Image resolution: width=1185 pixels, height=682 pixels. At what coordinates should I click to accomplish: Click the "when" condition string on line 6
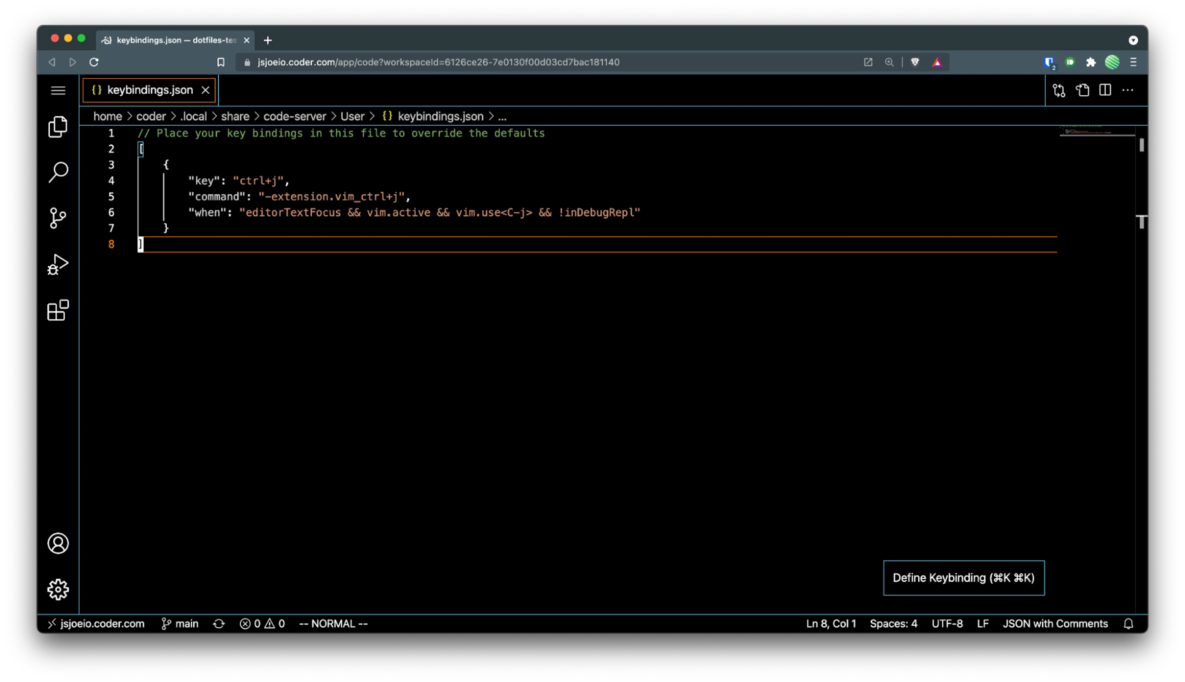[x=439, y=213]
